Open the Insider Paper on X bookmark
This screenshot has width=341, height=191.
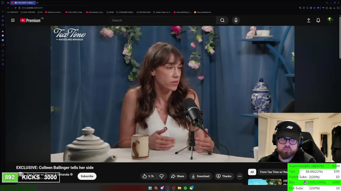coord(163,12)
